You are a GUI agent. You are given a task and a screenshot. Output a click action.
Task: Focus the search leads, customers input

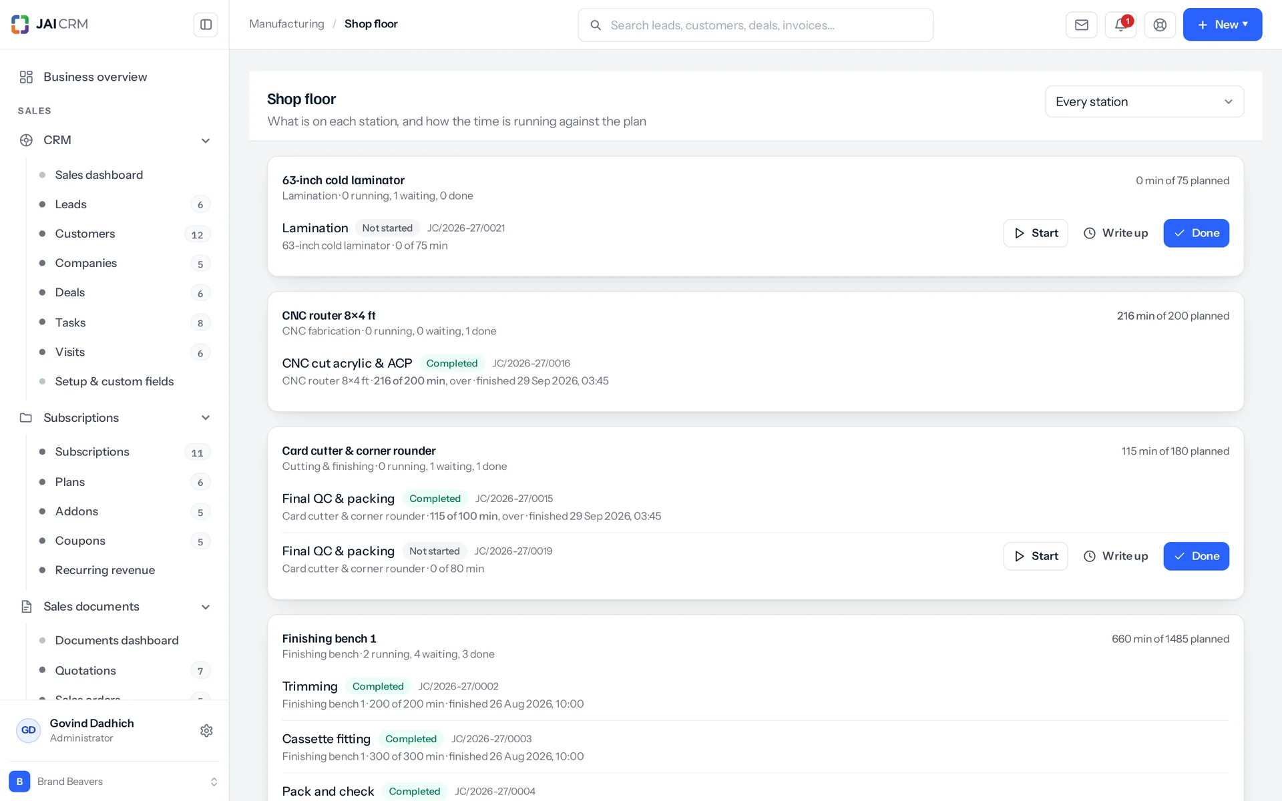(x=755, y=25)
